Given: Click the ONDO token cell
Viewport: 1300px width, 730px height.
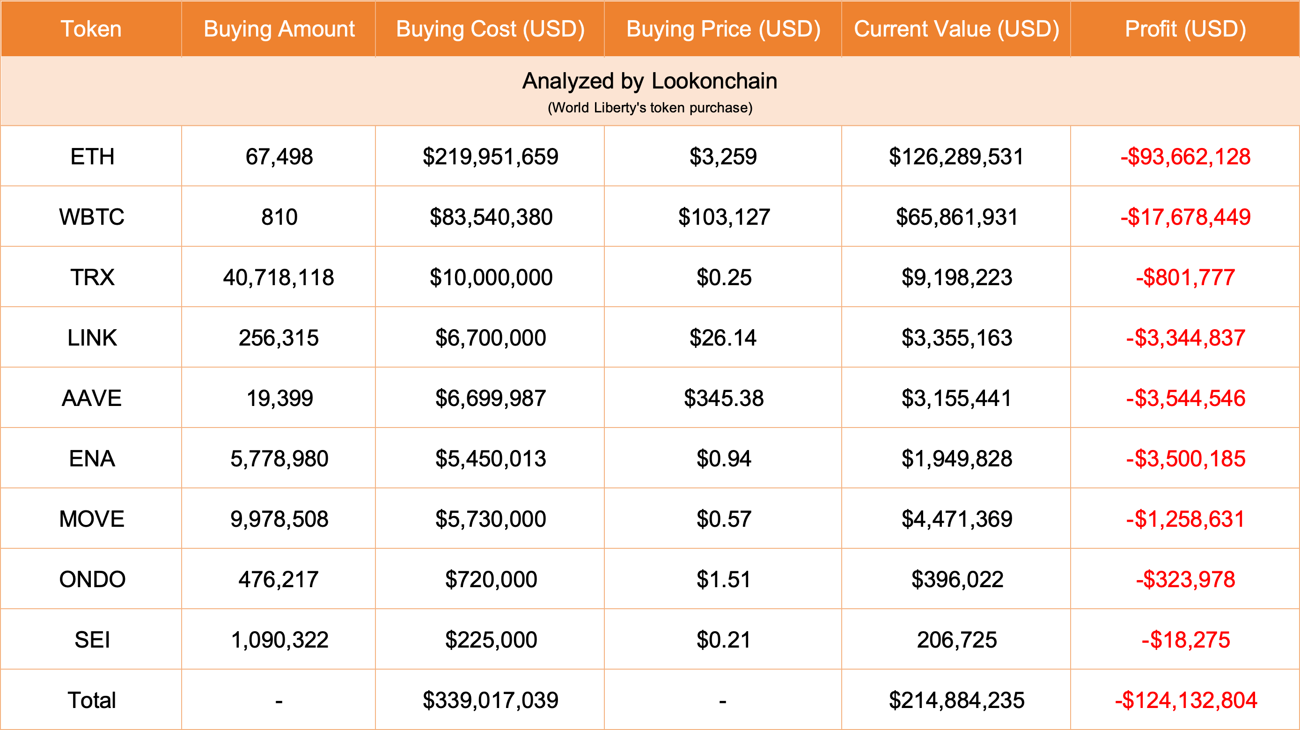Looking at the screenshot, I should [x=92, y=579].
